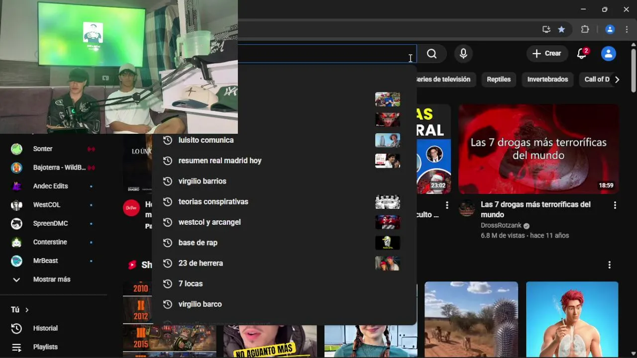Open SpreenDMC subscription channel
Image resolution: width=637 pixels, height=358 pixels.
click(53, 223)
